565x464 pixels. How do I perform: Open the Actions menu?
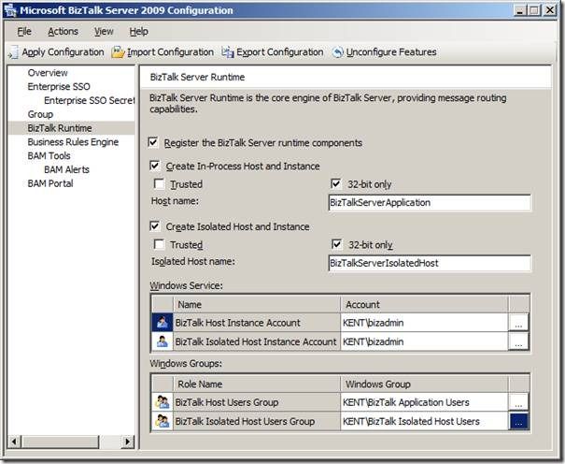64,32
